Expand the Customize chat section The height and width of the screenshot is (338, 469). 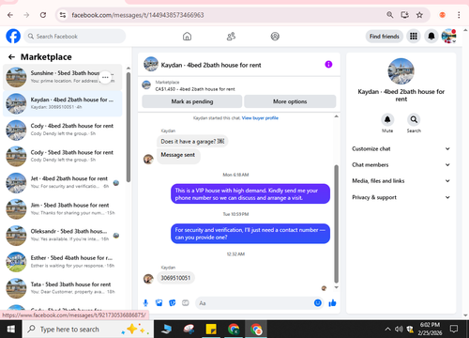(x=401, y=149)
